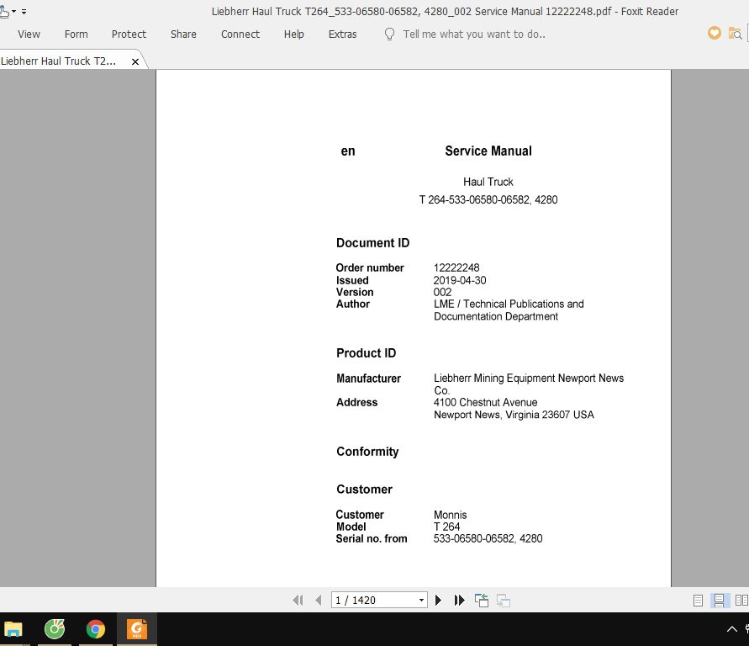Click the next view icon
Image resolution: width=749 pixels, height=646 pixels.
click(503, 600)
